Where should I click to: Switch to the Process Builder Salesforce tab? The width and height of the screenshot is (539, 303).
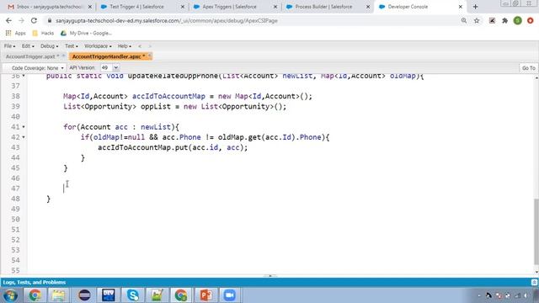coord(323,7)
